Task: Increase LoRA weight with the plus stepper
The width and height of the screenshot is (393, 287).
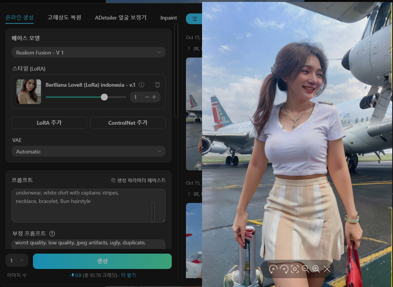Action: [155, 97]
